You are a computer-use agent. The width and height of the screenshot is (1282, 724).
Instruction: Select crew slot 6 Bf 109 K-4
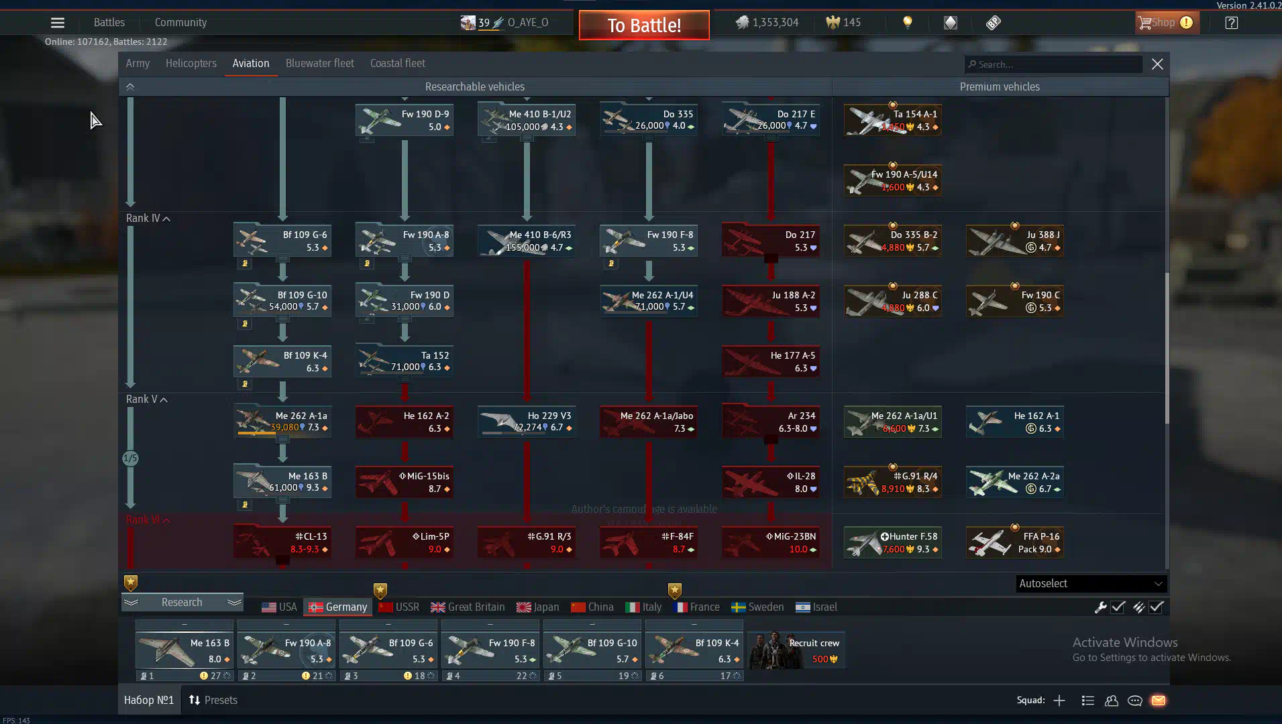[694, 650]
